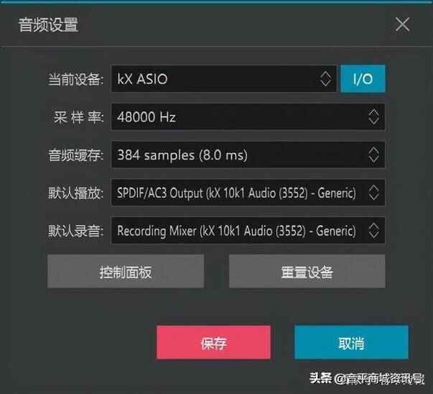
Task: Click the arrows icon beside 384 samples
Action: [373, 155]
